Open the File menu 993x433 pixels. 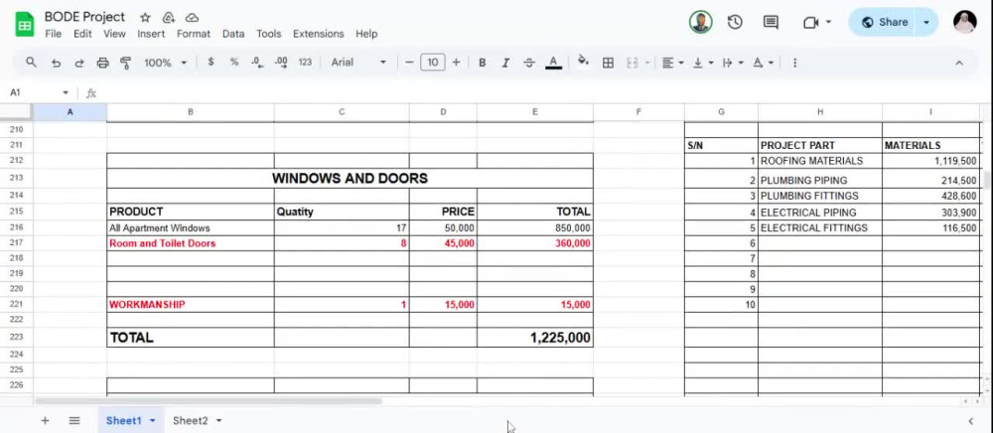pyautogui.click(x=54, y=34)
